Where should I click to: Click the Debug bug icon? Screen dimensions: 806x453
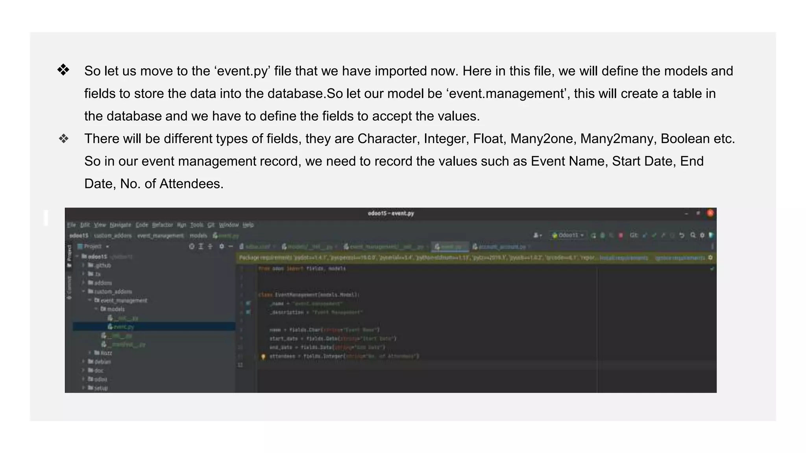click(602, 235)
